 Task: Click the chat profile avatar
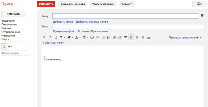(x=4, y=47)
